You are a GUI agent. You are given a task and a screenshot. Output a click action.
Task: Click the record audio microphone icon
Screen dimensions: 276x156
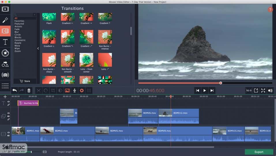(74, 91)
